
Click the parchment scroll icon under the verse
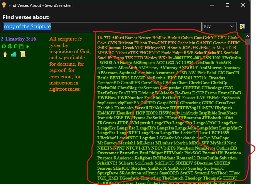(23, 54)
